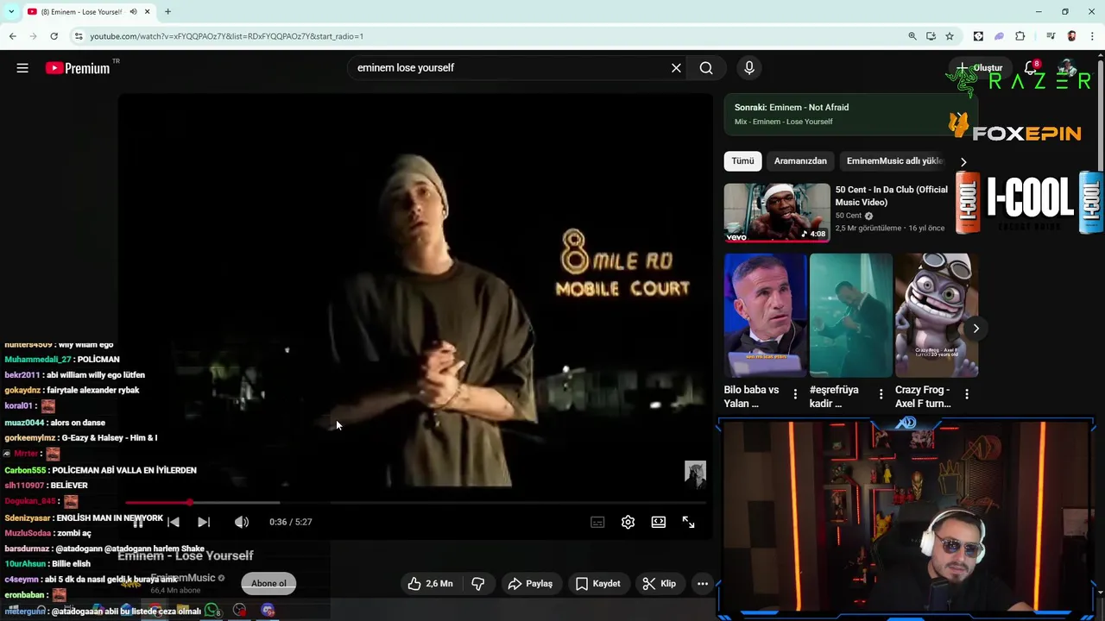Open the 50 Cent In Da Club title

click(891, 196)
